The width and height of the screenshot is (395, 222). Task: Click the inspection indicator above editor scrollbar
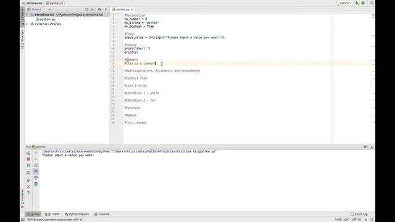click(373, 15)
